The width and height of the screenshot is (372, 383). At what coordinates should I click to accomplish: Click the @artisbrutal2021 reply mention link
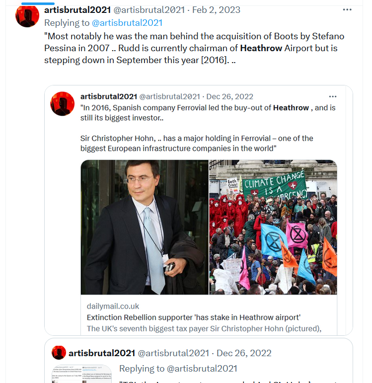coord(127,23)
